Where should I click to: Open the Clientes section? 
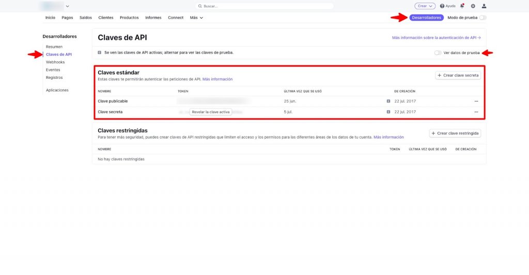tap(106, 18)
